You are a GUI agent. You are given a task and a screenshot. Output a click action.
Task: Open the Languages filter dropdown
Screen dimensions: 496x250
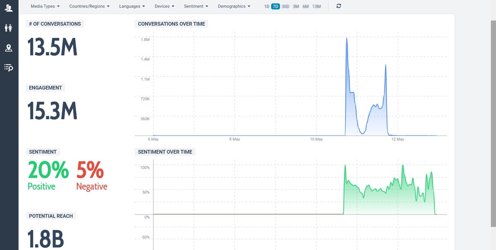click(x=132, y=6)
